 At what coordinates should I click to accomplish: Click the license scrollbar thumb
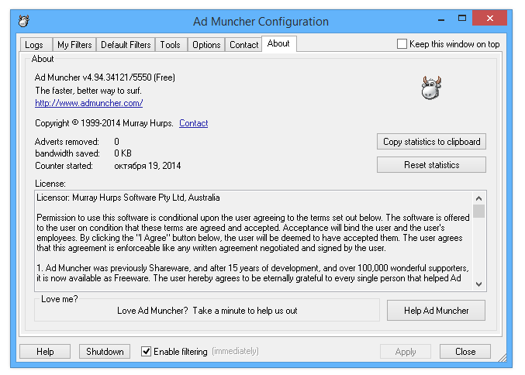point(478,211)
